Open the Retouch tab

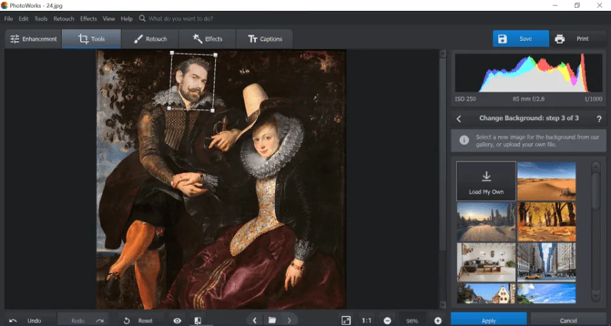click(x=150, y=39)
